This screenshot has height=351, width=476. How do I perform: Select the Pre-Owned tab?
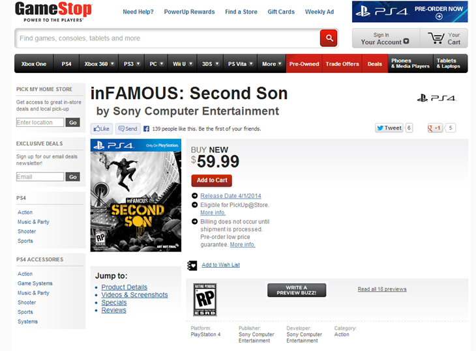click(304, 64)
